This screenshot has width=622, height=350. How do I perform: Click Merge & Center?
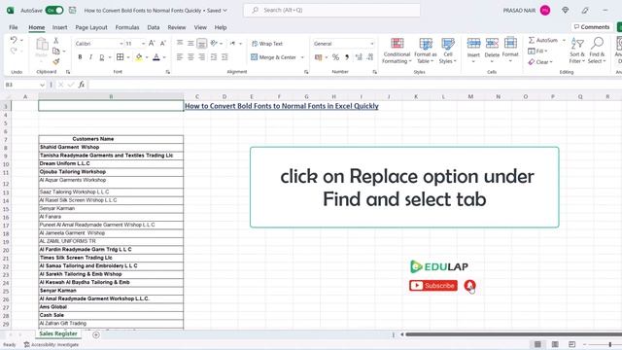(x=274, y=57)
